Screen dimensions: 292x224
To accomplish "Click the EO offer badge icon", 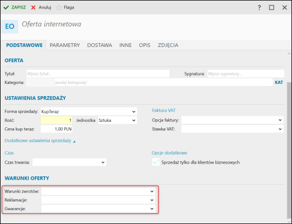I will pos(10,26).
